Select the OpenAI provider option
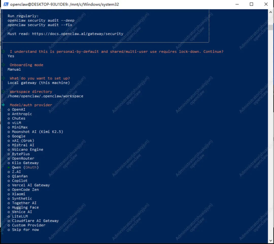Image resolution: width=274 pixels, height=244 pixels. 16,109
